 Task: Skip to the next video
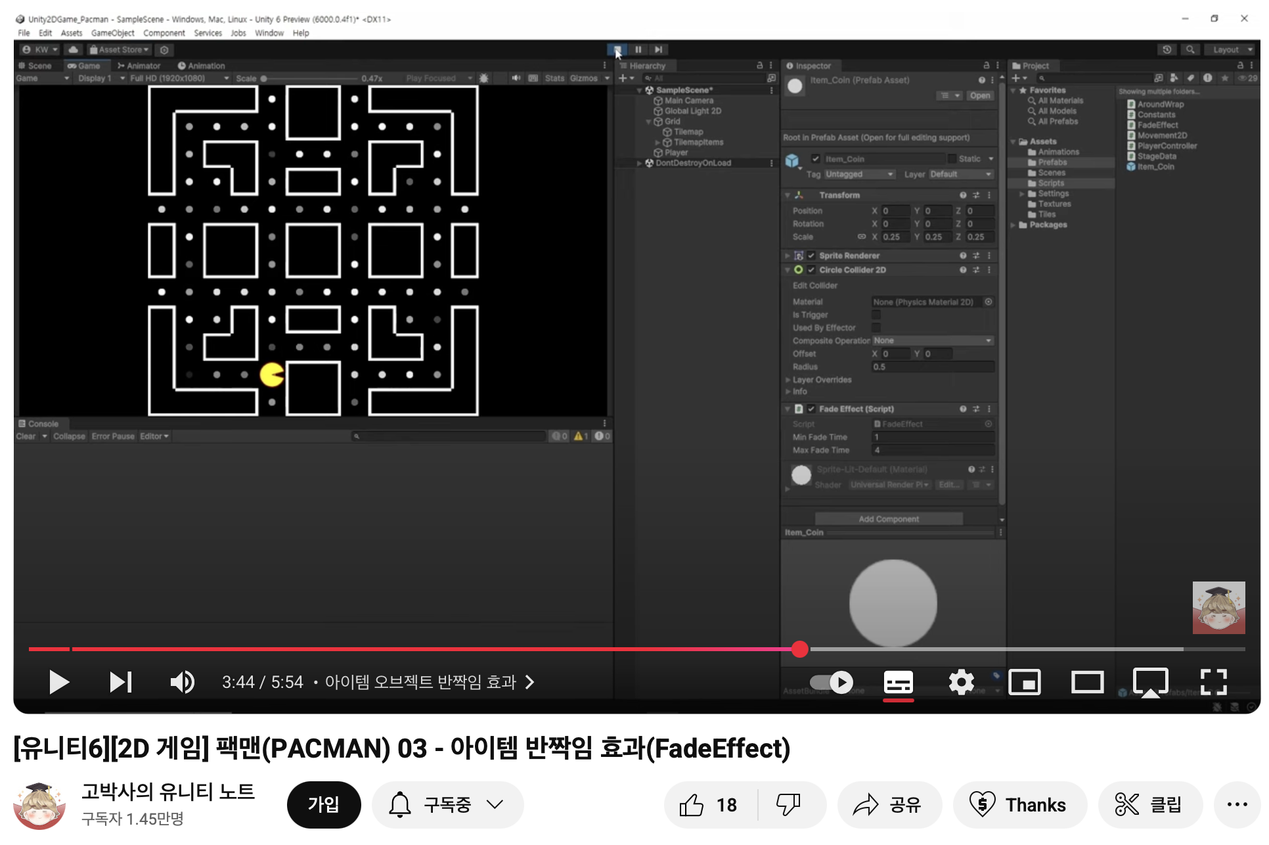pyautogui.click(x=120, y=682)
